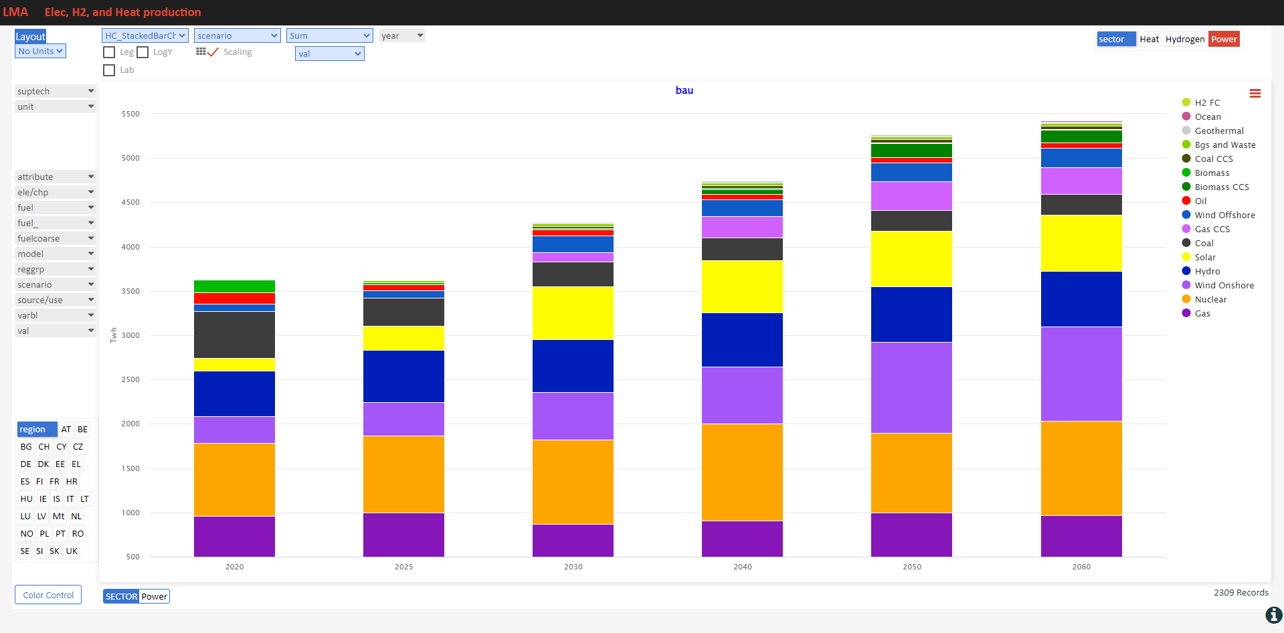1284x633 pixels.
Task: Toggle the Biomass CCS legend marker
Action: tap(1186, 187)
